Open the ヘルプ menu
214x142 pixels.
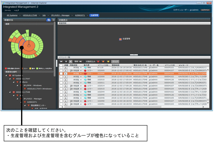pos(16,10)
